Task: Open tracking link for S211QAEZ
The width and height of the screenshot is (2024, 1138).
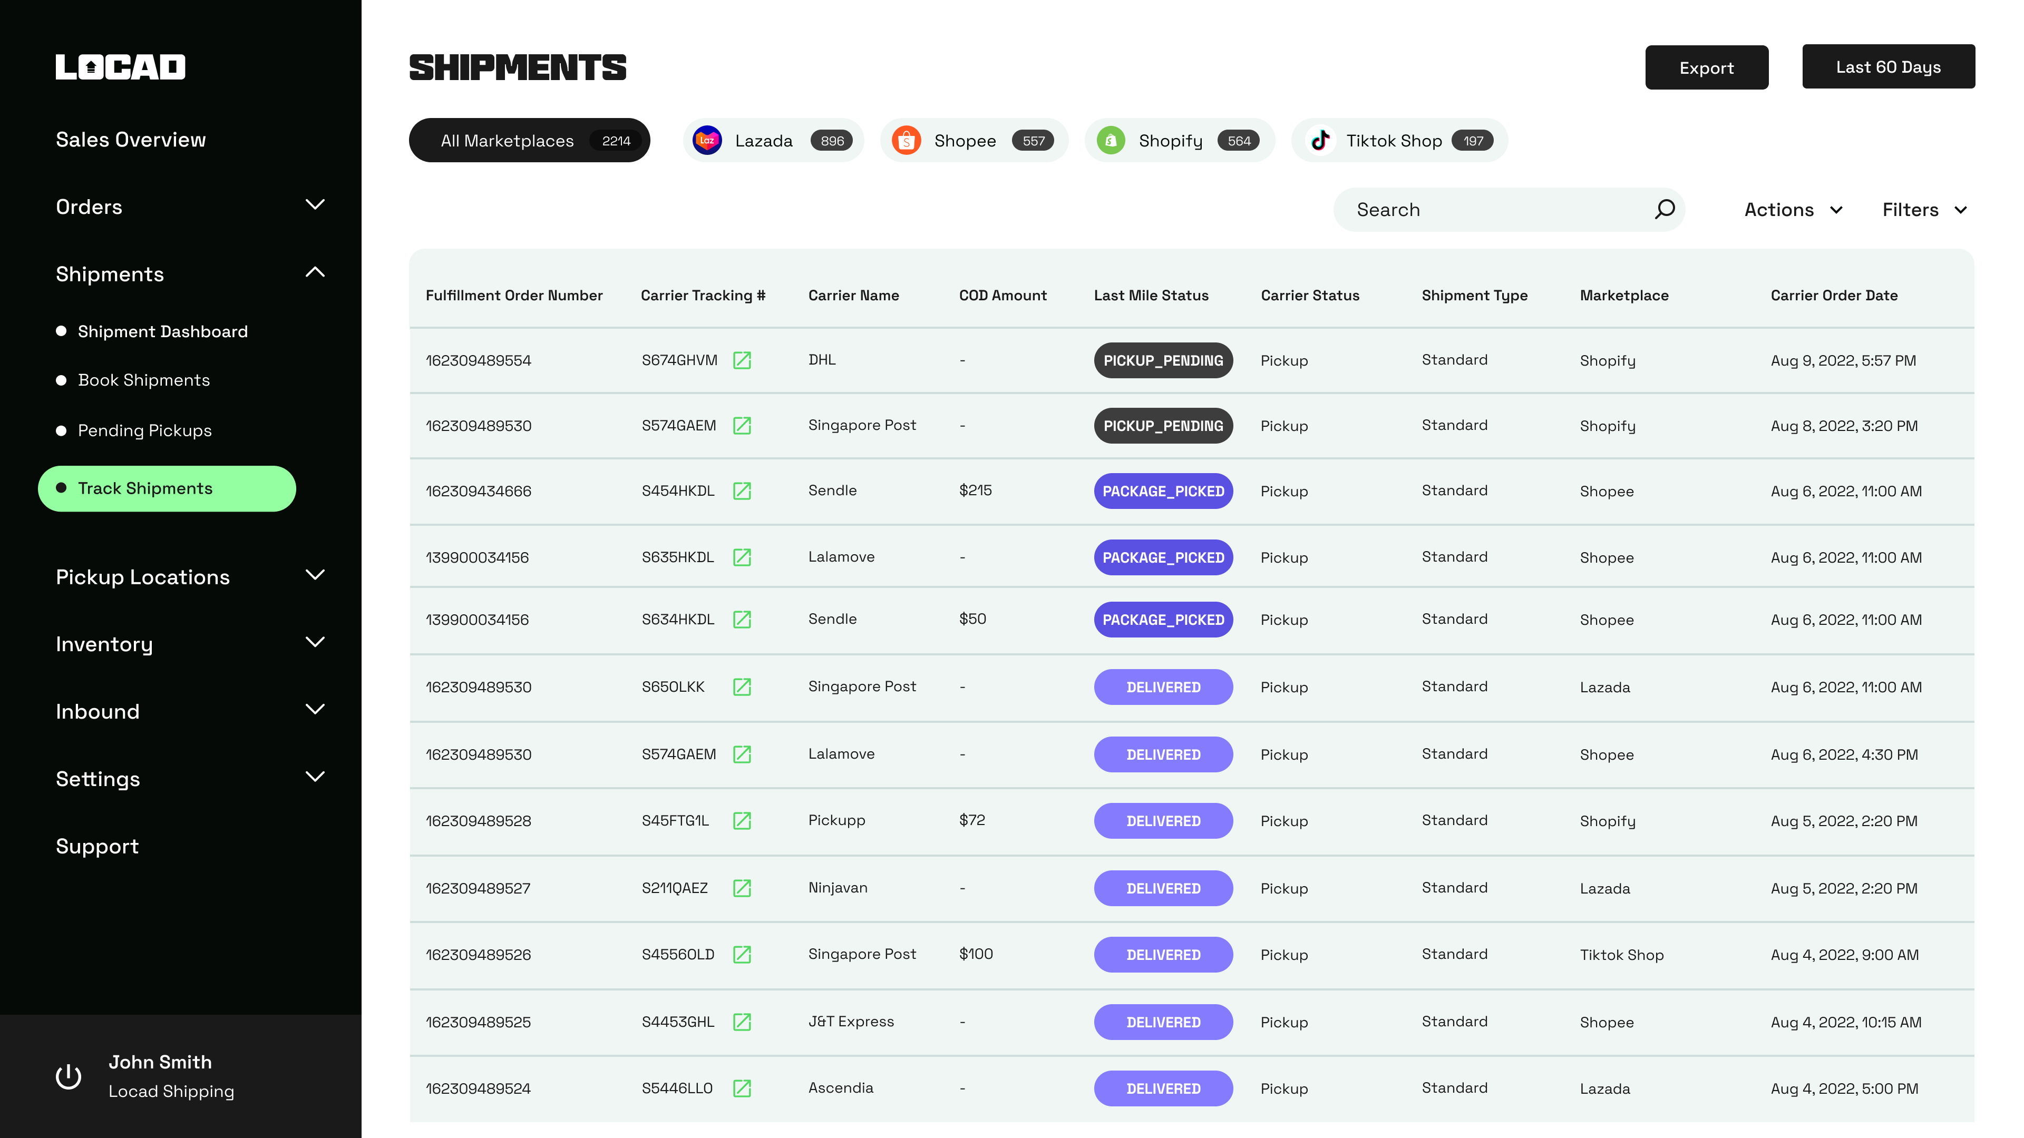Action: click(742, 888)
